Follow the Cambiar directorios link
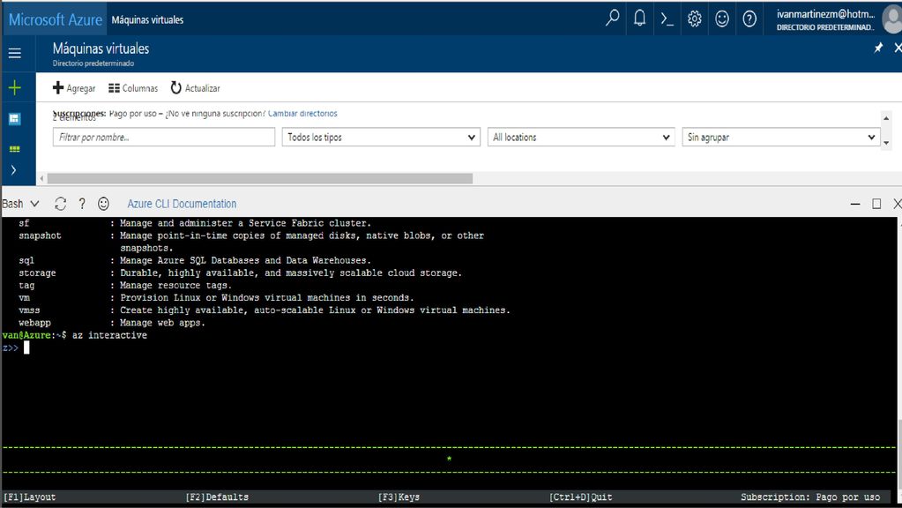 click(x=302, y=114)
